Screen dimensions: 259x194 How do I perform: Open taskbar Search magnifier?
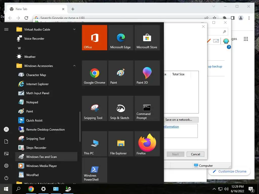pos(18,189)
